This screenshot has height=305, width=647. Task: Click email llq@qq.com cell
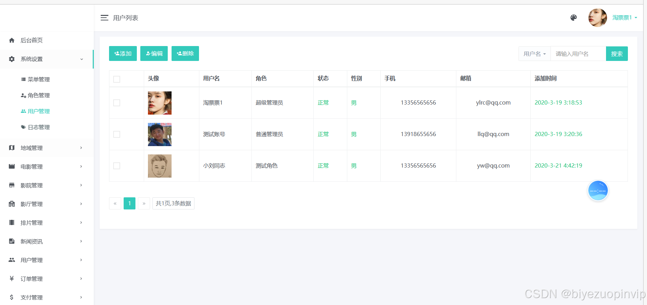[493, 134]
